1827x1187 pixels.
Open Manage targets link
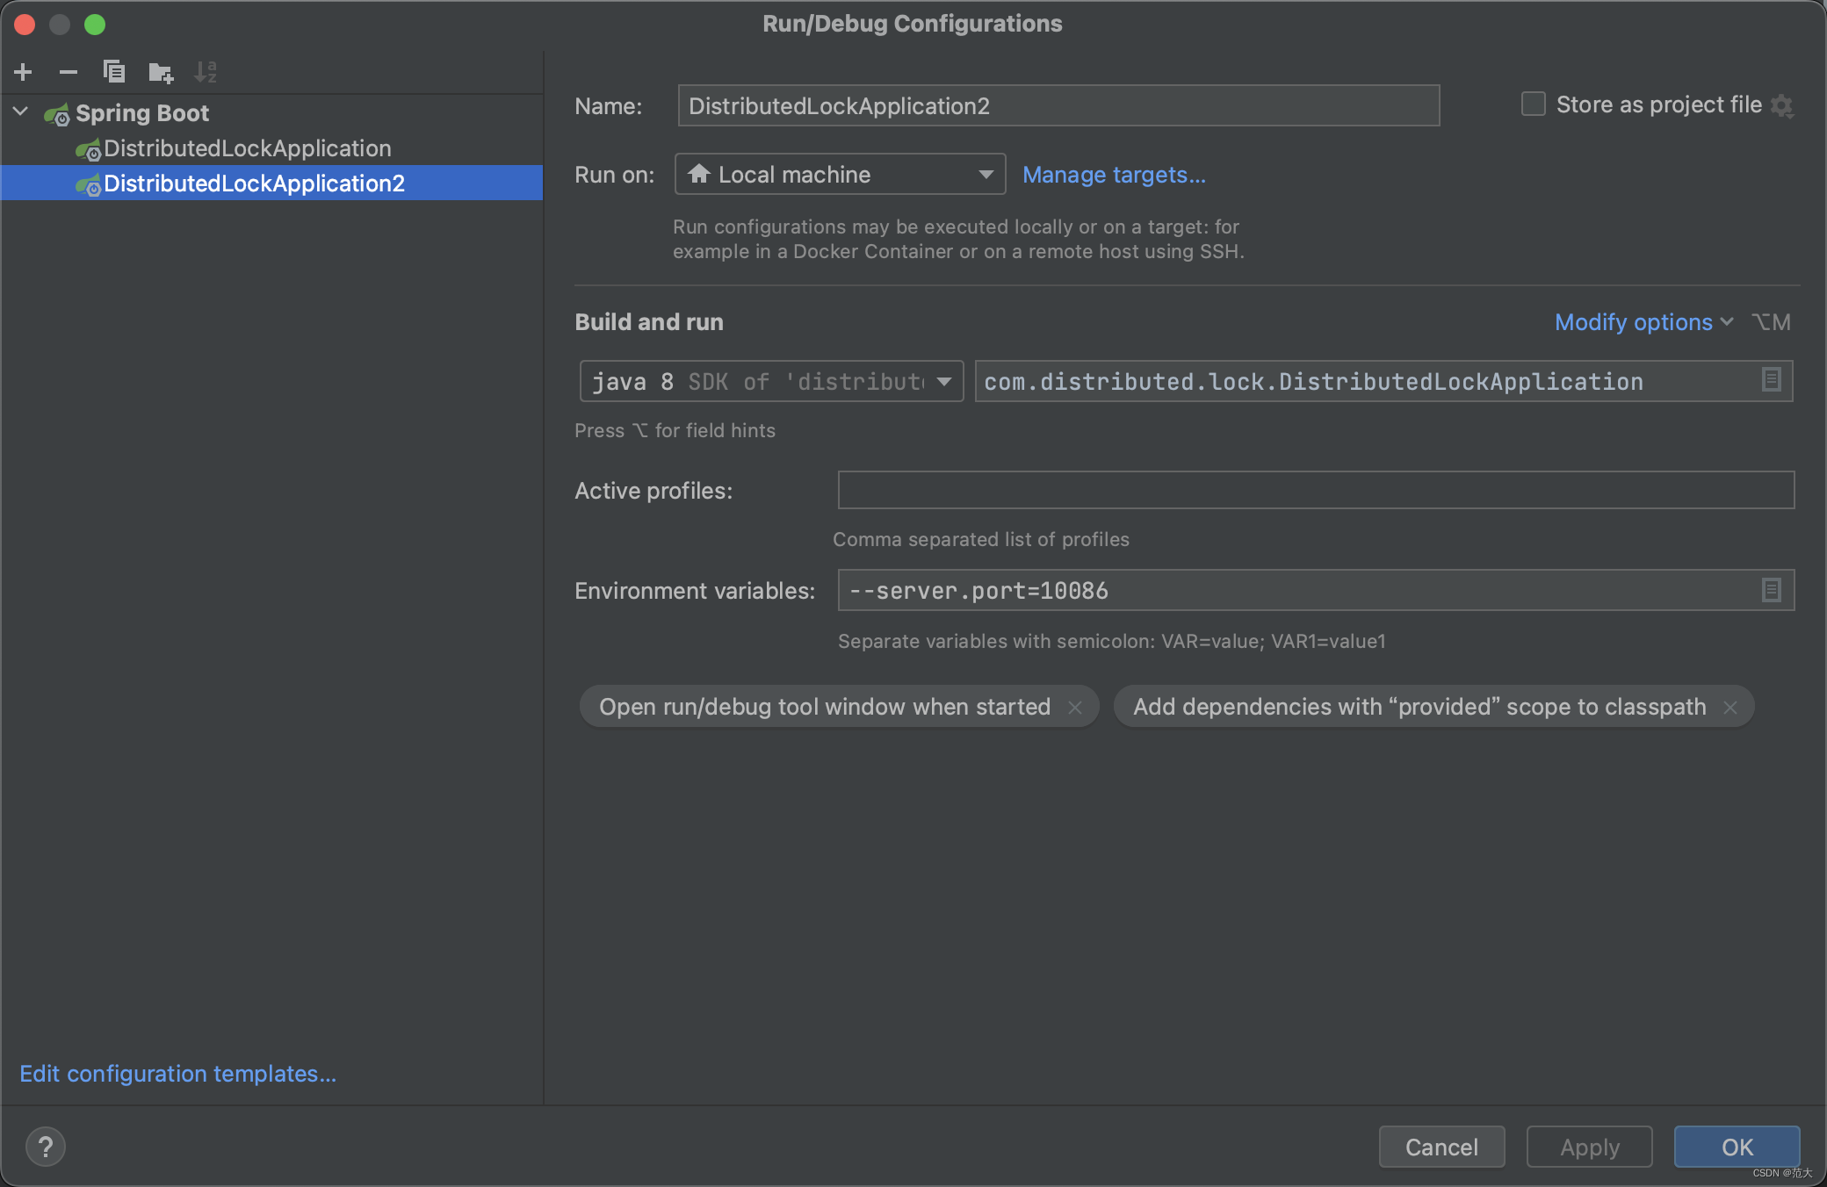[x=1114, y=175]
